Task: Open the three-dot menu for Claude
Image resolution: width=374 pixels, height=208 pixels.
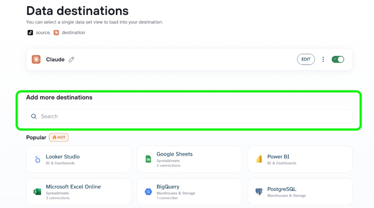Action: 323,59
